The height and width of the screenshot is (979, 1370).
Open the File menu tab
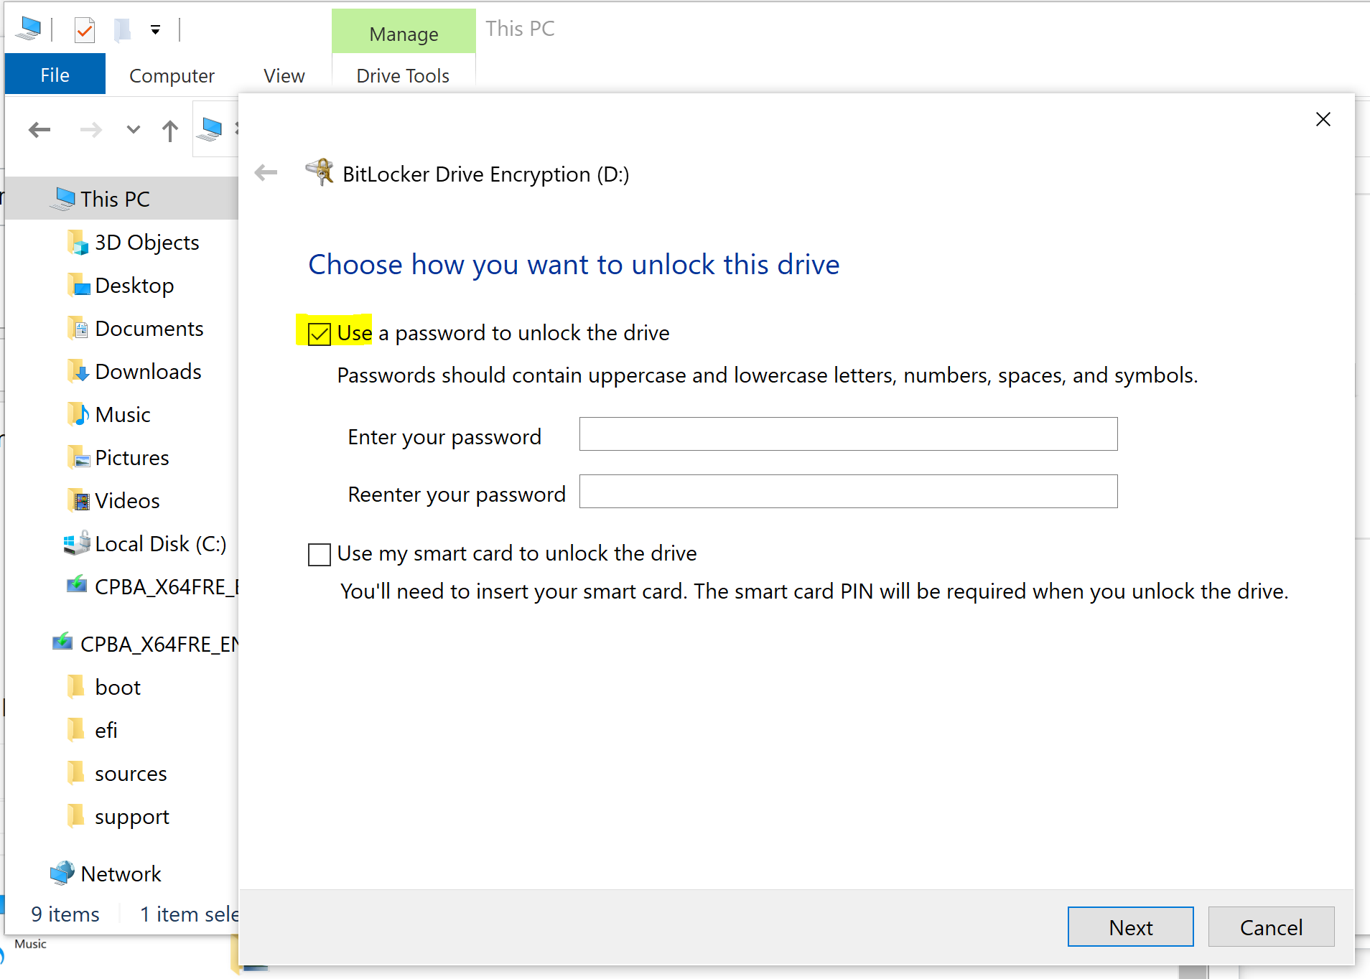click(55, 75)
